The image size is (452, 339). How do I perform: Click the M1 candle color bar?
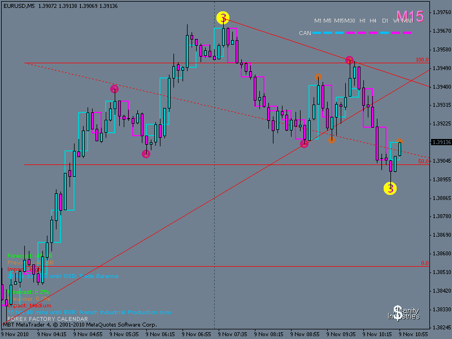pyautogui.click(x=317, y=33)
